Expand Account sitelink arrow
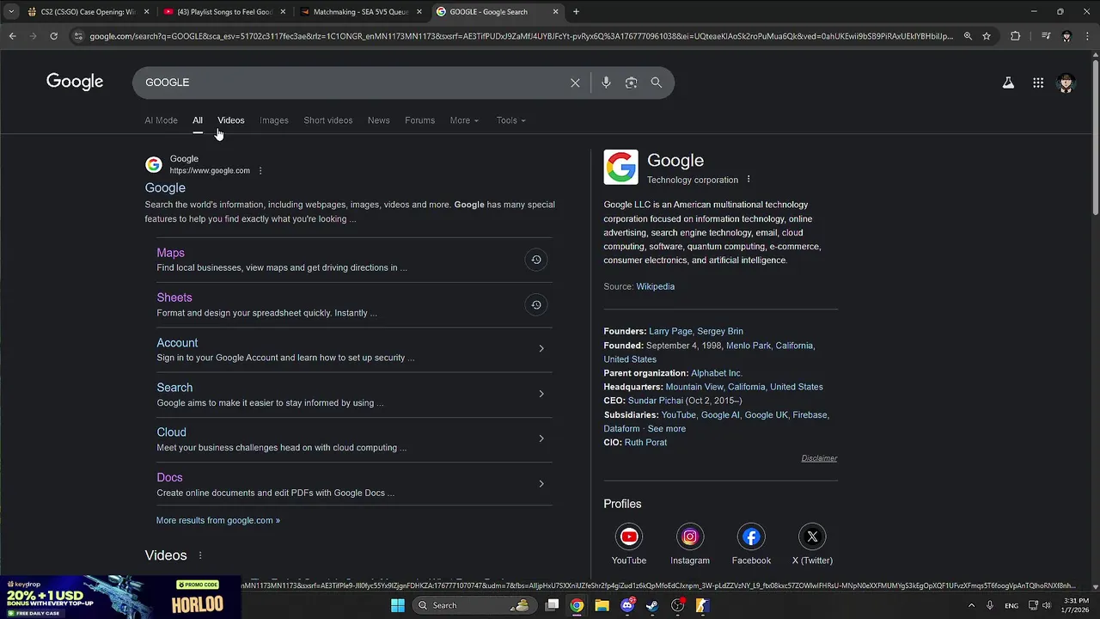 pos(541,349)
